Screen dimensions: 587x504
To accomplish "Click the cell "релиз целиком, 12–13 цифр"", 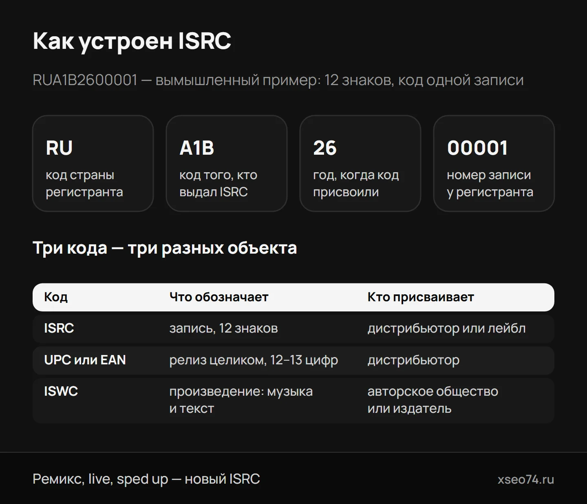I will (254, 360).
